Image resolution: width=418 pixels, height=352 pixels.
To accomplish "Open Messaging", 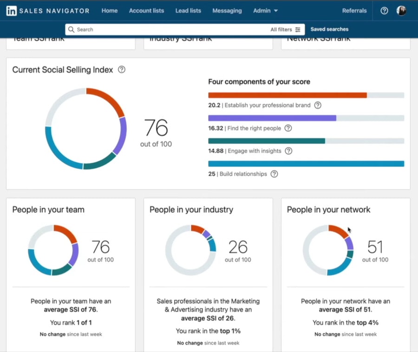I will click(227, 11).
